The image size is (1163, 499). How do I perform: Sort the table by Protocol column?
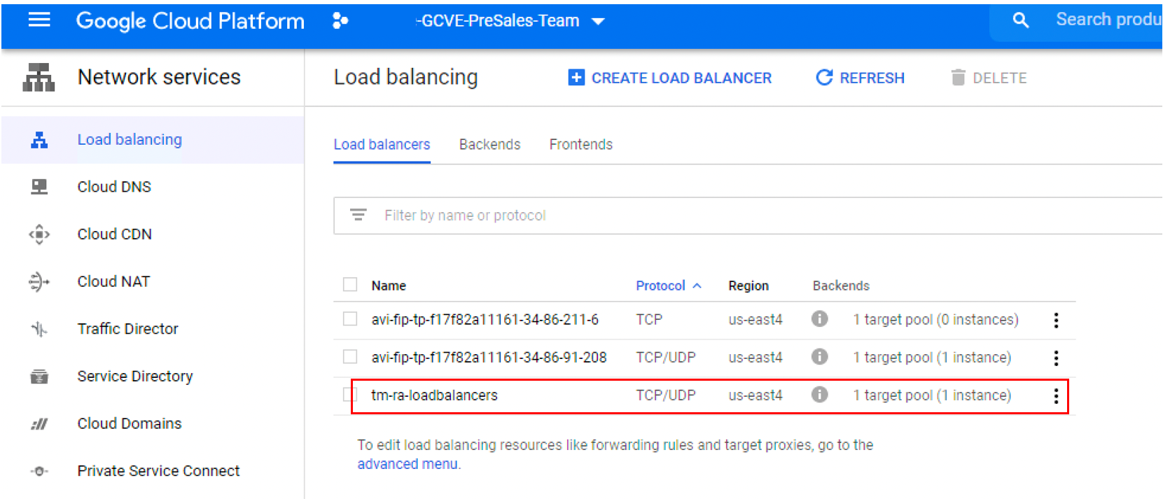point(660,286)
